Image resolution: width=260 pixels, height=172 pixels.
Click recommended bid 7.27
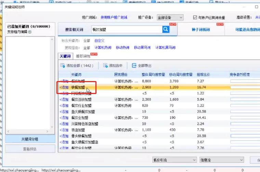click(x=200, y=81)
